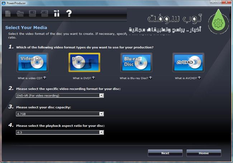Click the info icon beside What is Blu-ray Disc?
Viewport: 233px width, 163px height.
coord(151,78)
